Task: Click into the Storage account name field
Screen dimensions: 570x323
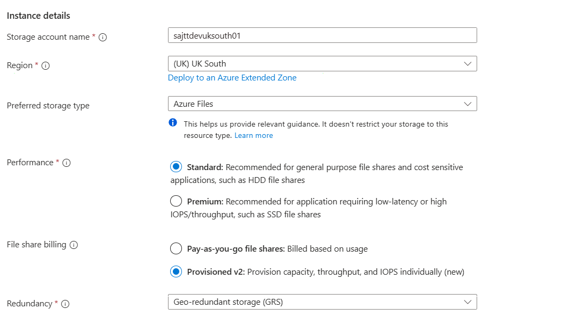Action: [322, 35]
